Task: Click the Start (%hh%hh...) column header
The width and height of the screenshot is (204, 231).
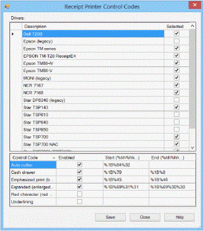Action: click(126, 158)
